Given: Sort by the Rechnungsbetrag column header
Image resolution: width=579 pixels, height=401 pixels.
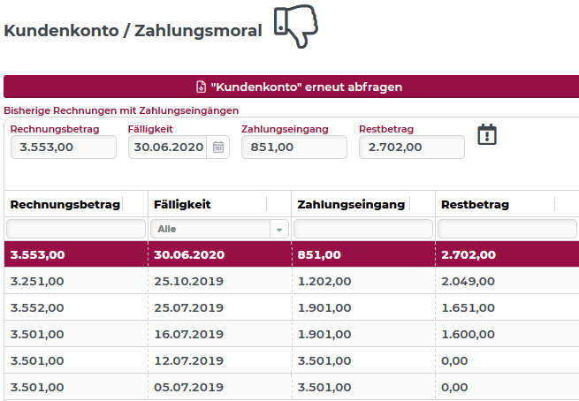Looking at the screenshot, I should coord(65,204).
